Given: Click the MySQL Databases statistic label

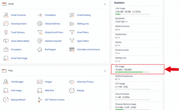Looking at the screenshot, I should 124,76.
